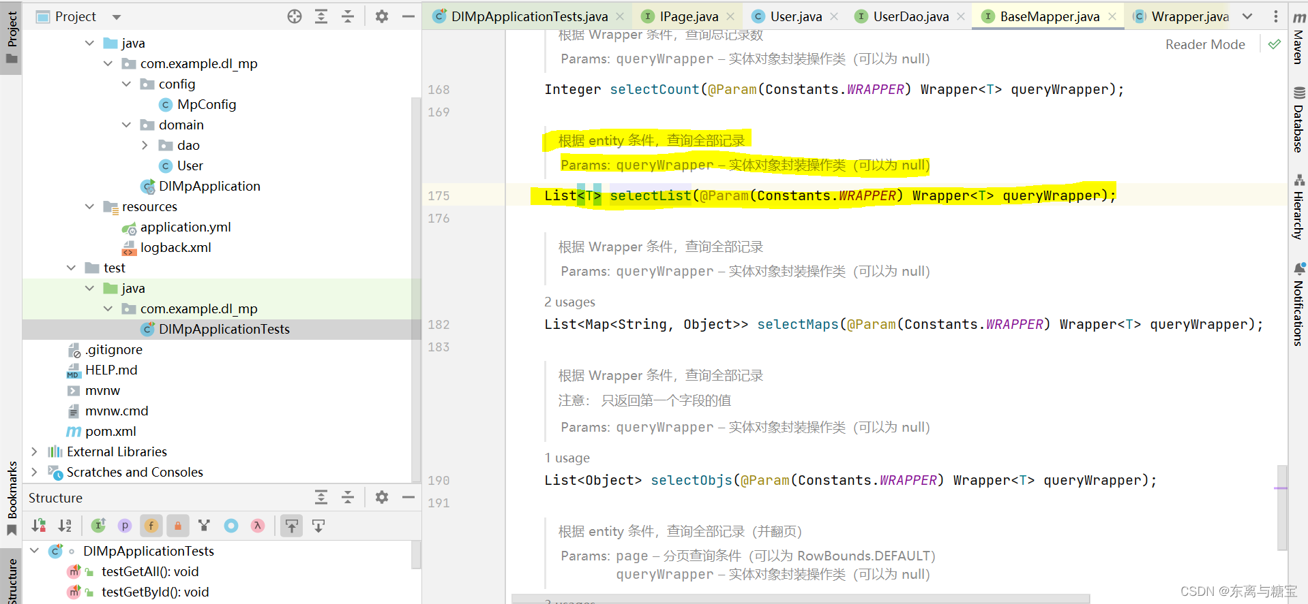Screen dimensions: 1308x604
Task: Select HELP.md in project tree
Action: click(111, 370)
